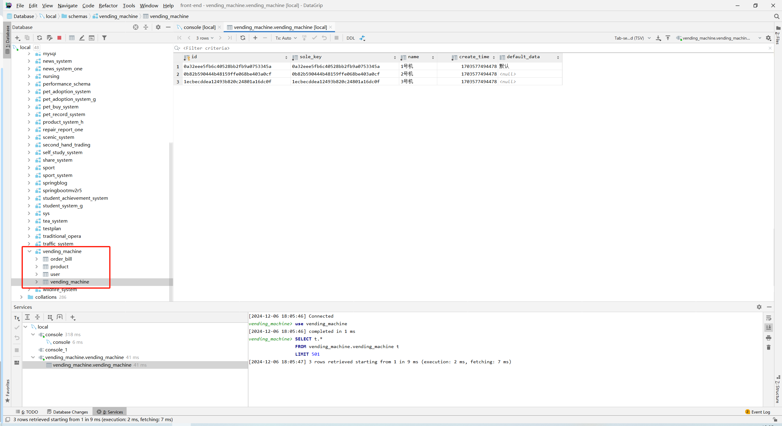782x426 pixels.
Task: Switch to the console [local] tab
Action: click(x=199, y=27)
